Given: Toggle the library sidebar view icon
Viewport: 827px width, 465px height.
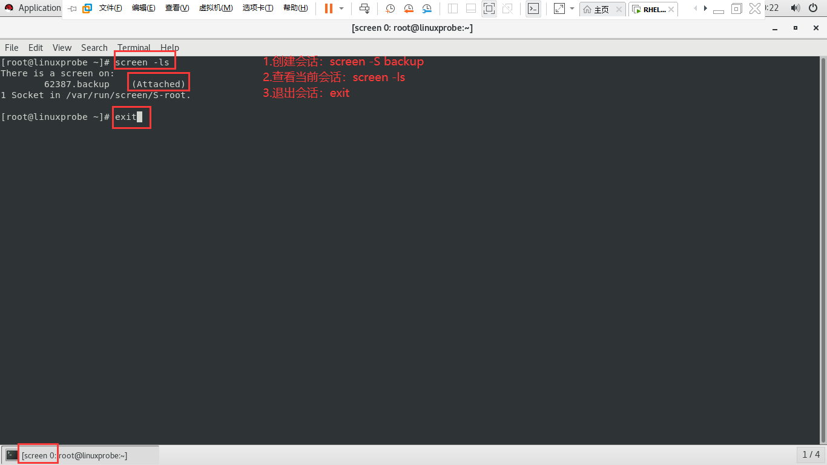Looking at the screenshot, I should (x=453, y=8).
